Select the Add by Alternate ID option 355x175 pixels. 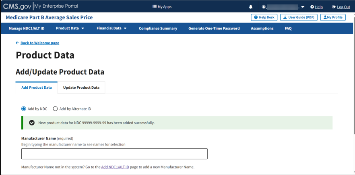click(x=56, y=109)
